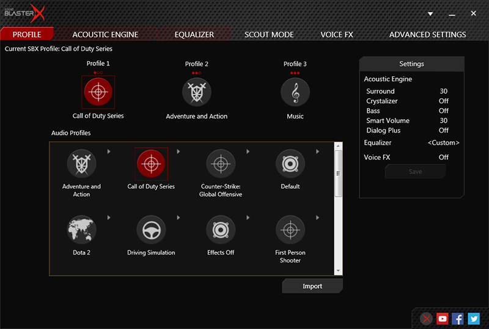Click the Import button
Image resolution: width=489 pixels, height=329 pixels.
[x=312, y=286]
